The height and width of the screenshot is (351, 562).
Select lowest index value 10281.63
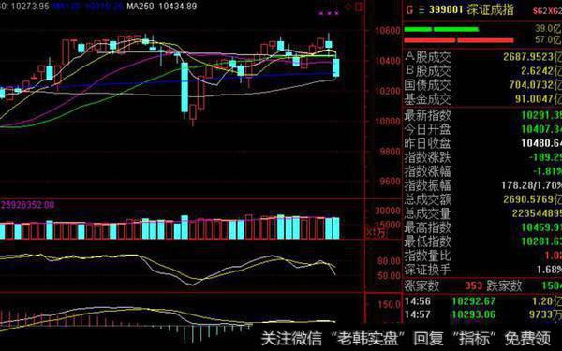(541, 241)
